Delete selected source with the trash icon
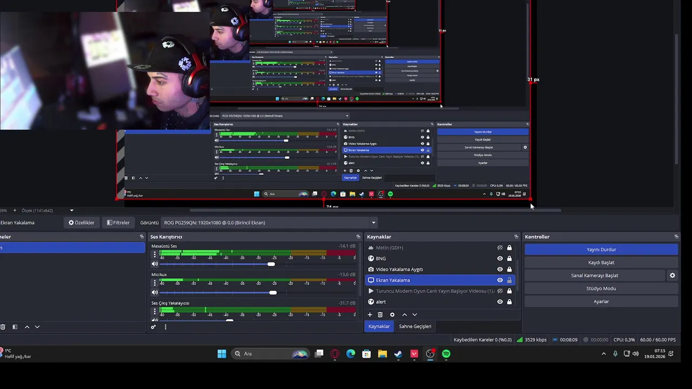This screenshot has width=692, height=389. [380, 314]
